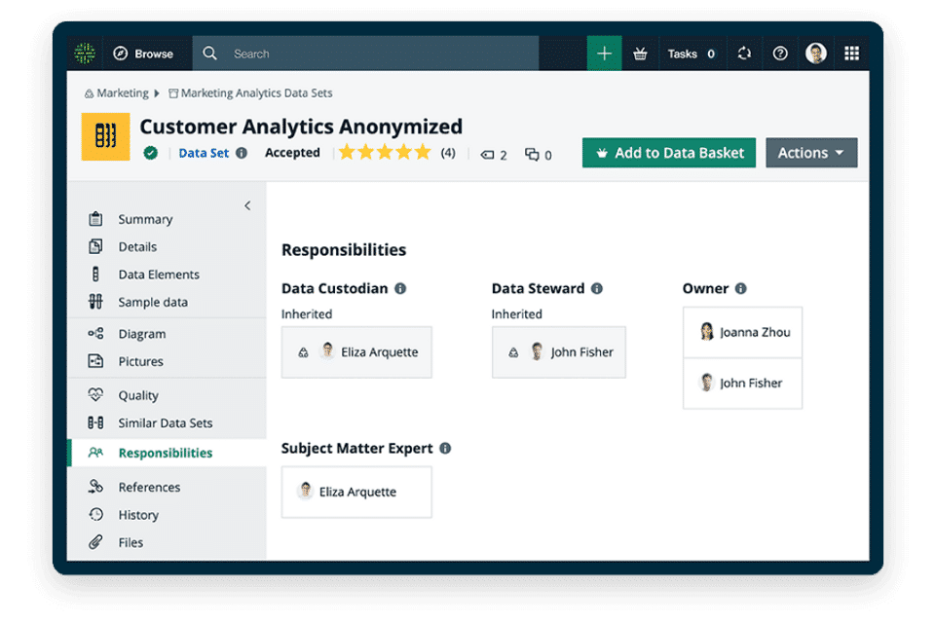Open the help question mark icon
Screen dimensions: 935x623
point(780,54)
